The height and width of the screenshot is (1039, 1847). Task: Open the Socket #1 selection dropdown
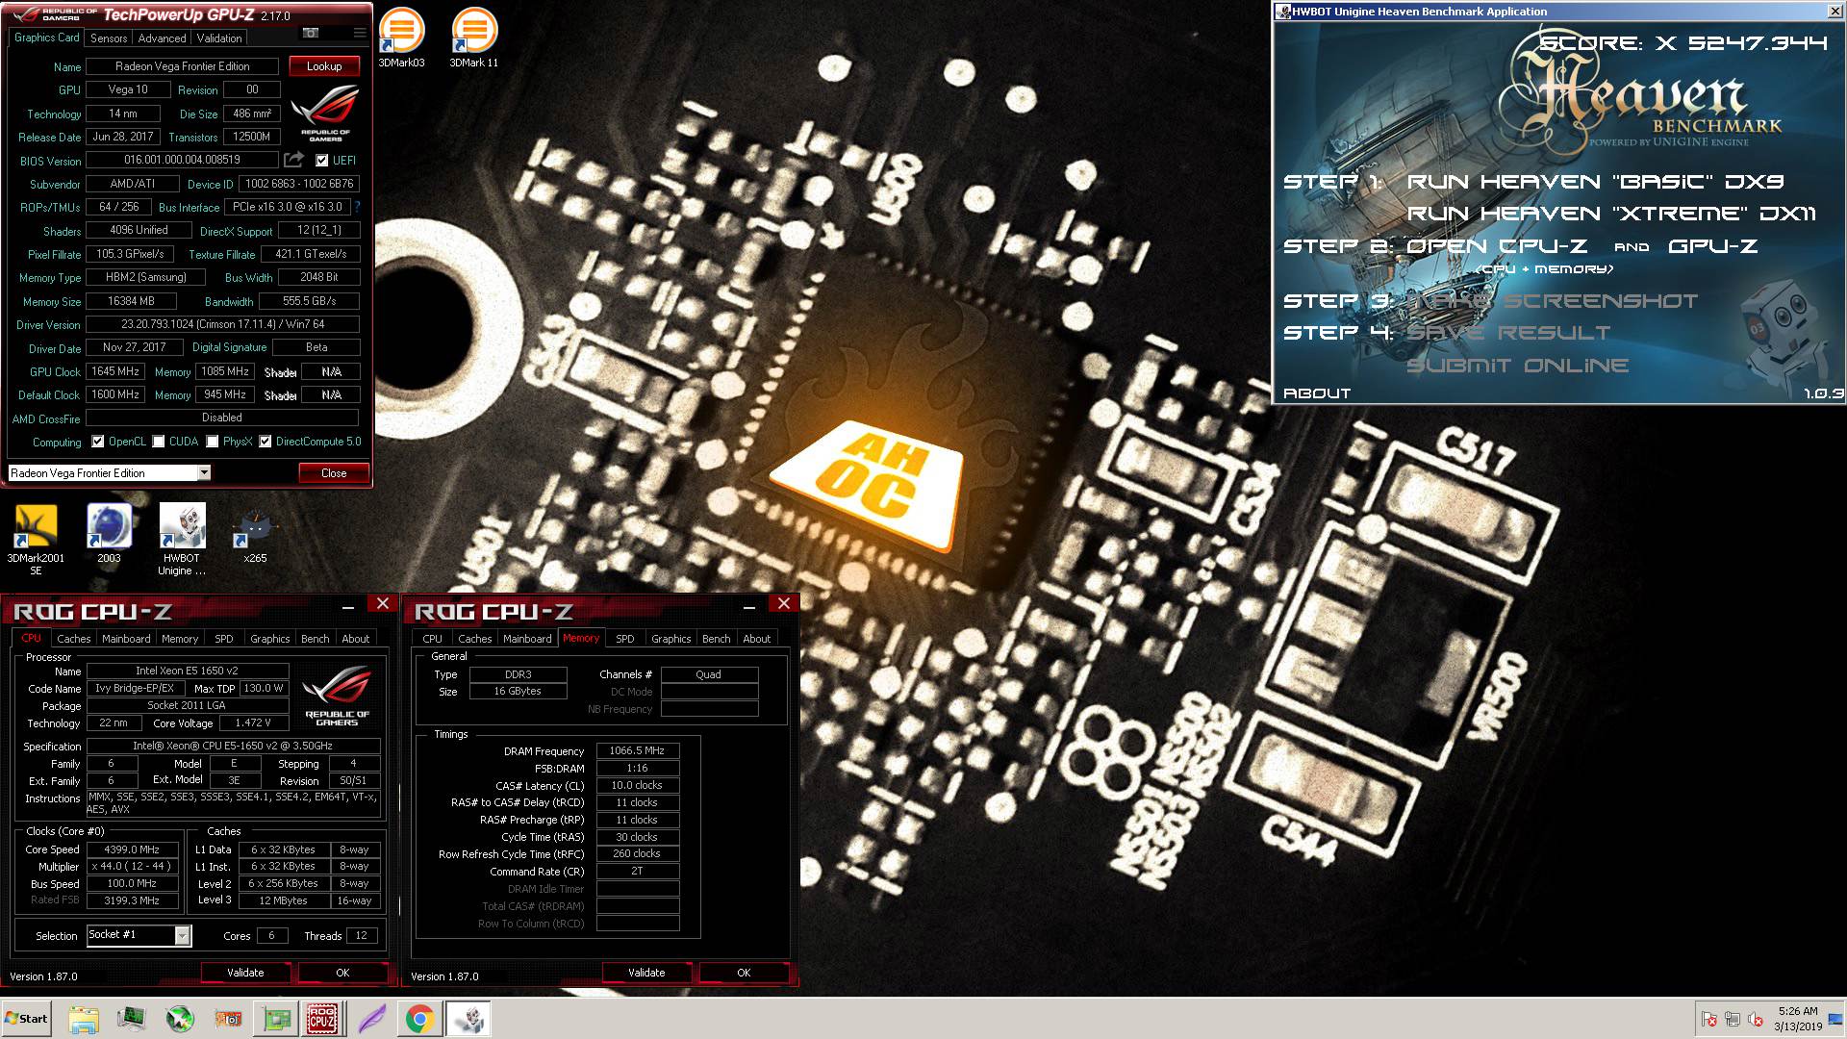(x=139, y=935)
